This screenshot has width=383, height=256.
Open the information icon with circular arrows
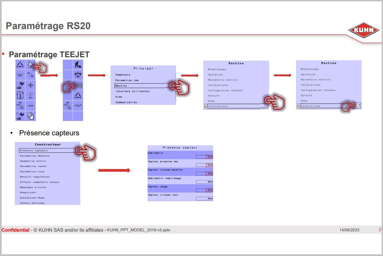20,95
